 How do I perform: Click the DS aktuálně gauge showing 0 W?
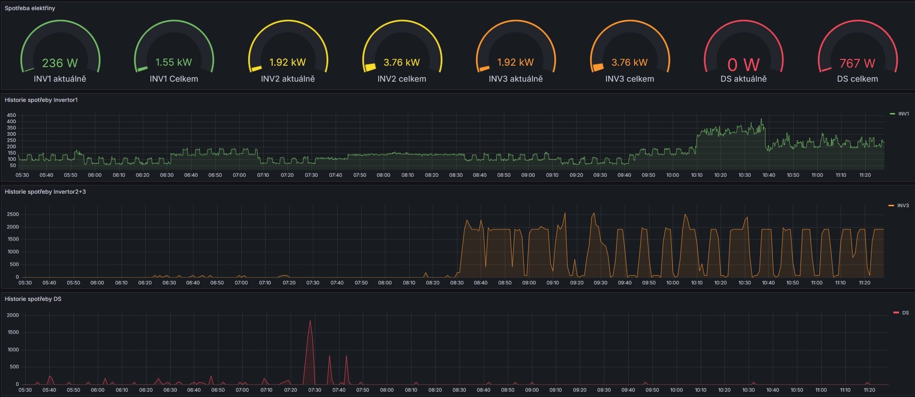click(743, 53)
